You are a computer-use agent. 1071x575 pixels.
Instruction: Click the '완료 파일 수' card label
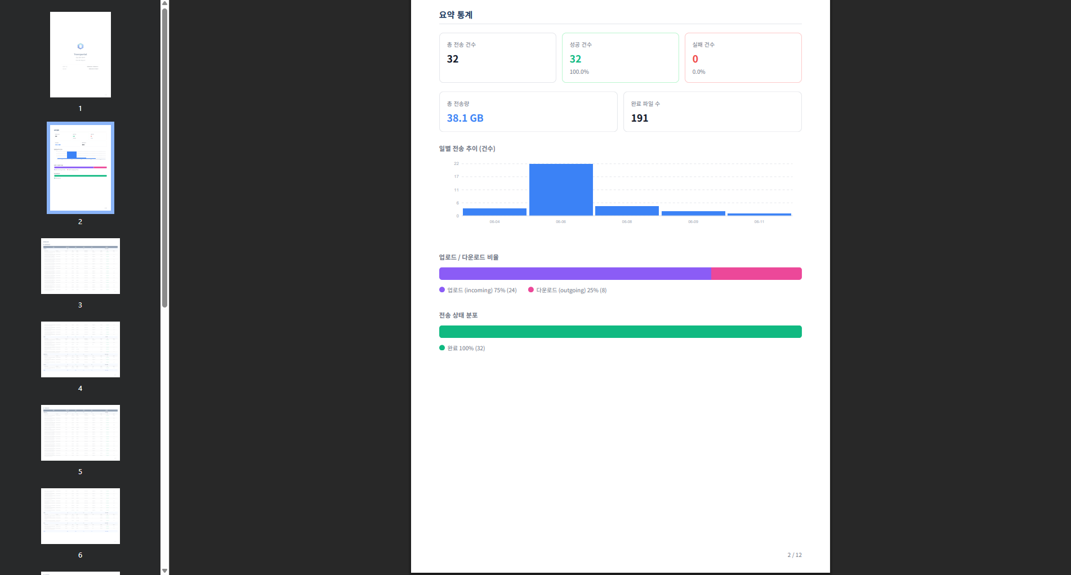coord(645,104)
